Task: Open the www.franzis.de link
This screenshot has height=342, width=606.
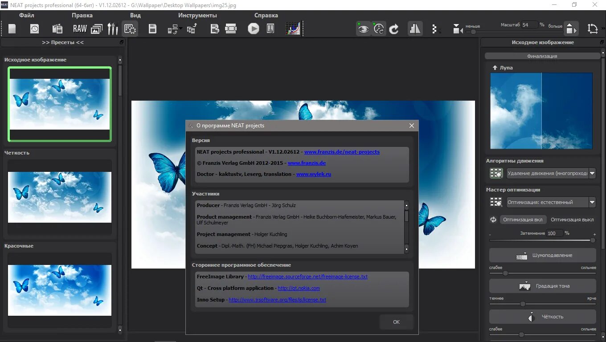Action: (x=307, y=163)
